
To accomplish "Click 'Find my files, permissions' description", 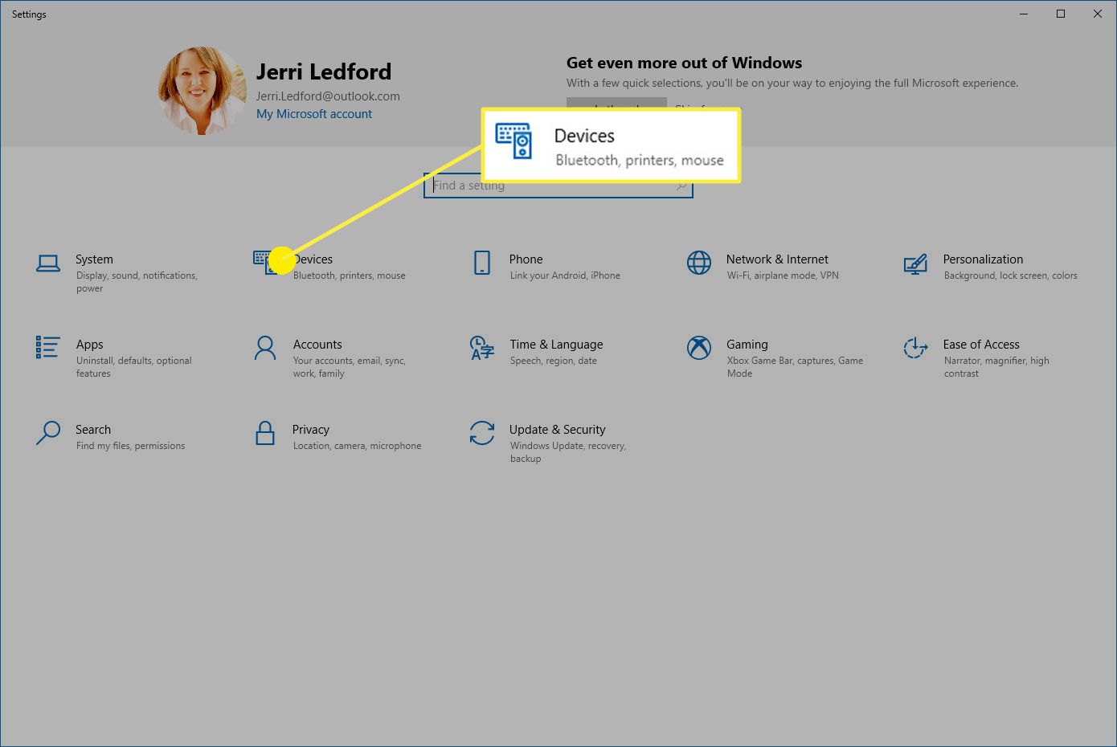I will pyautogui.click(x=130, y=446).
